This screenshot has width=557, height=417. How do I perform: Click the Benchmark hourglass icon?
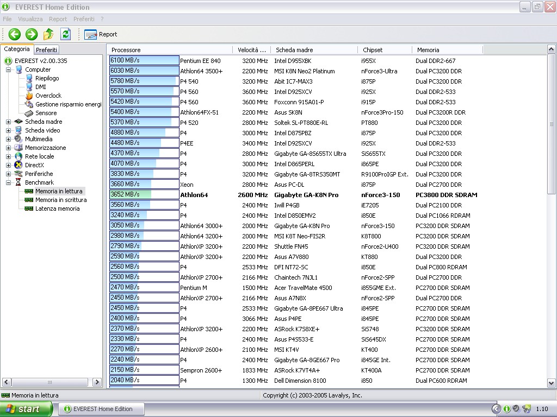(x=19, y=182)
